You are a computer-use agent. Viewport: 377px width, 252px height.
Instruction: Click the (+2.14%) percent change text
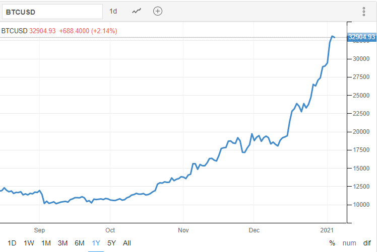click(x=104, y=31)
